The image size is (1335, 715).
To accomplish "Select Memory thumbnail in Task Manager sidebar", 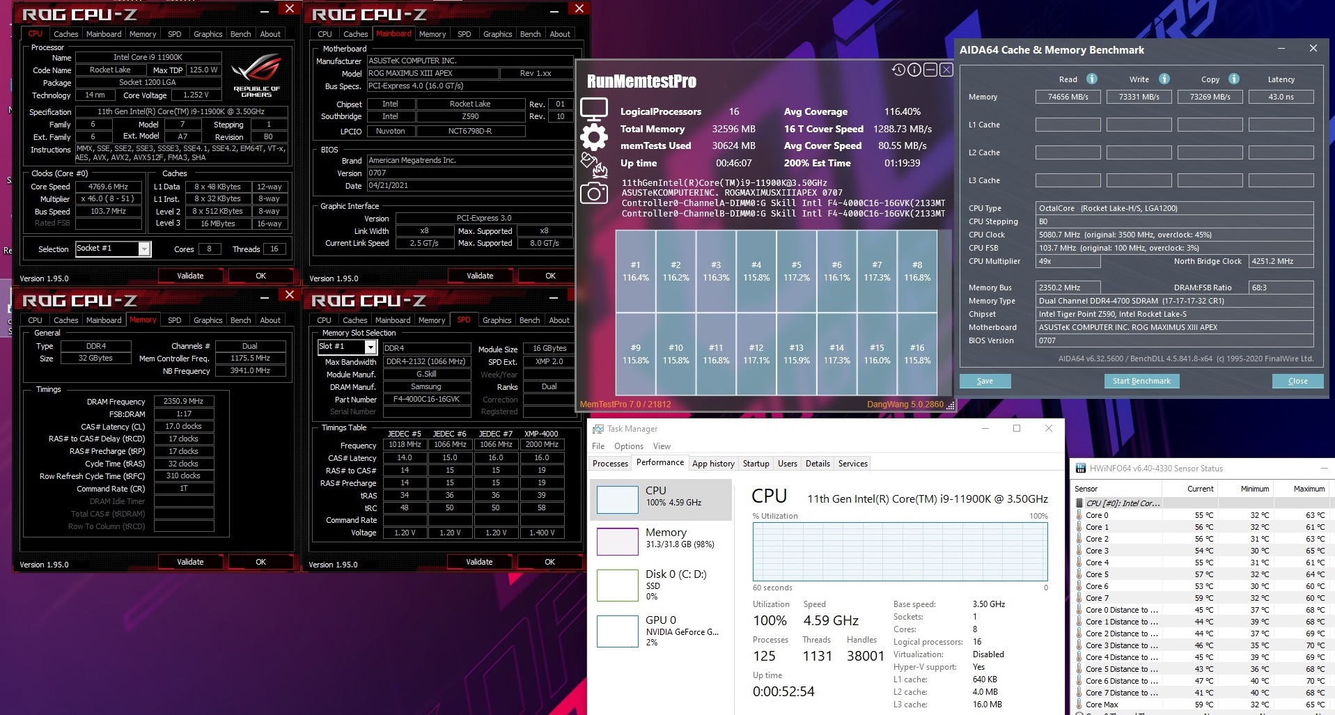I will [x=618, y=541].
